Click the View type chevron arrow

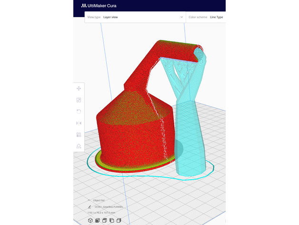tap(181, 17)
